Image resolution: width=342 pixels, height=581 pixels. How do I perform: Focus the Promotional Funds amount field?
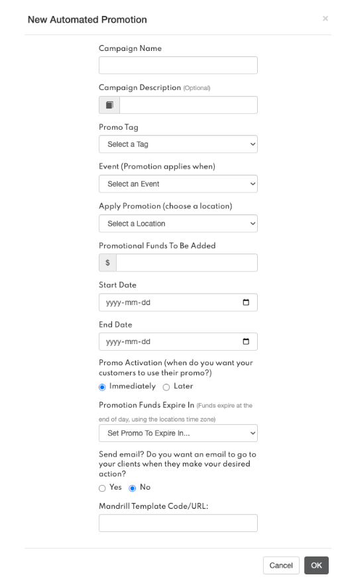(x=187, y=263)
